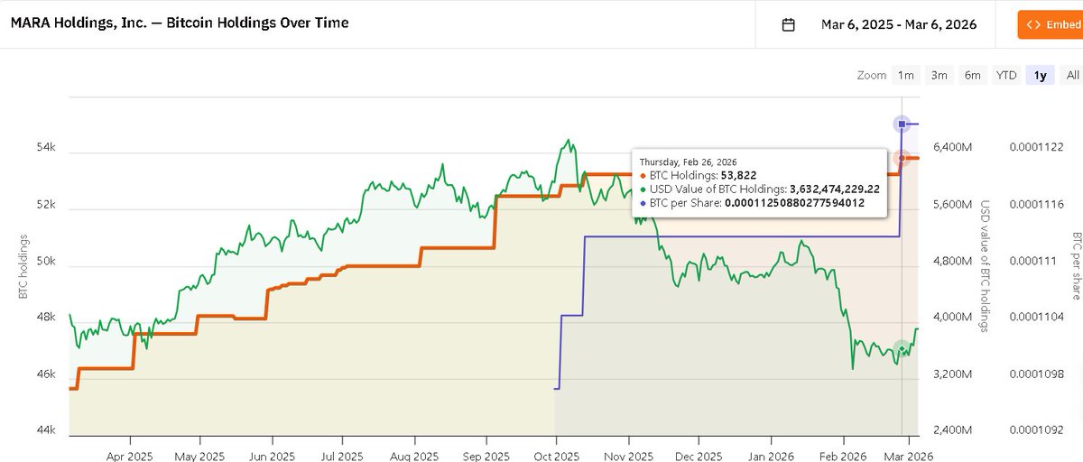Click the green USD Value data point
This screenshot has height=462, width=1083.
[902, 349]
